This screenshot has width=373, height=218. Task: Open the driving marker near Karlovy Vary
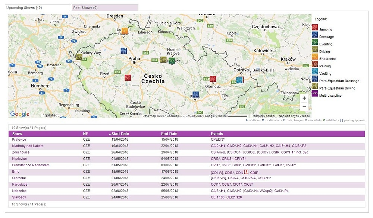coord(79,57)
